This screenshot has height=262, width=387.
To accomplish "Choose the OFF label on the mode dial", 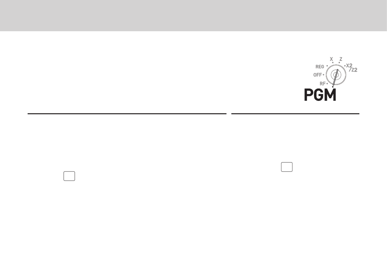I will click(x=317, y=75).
